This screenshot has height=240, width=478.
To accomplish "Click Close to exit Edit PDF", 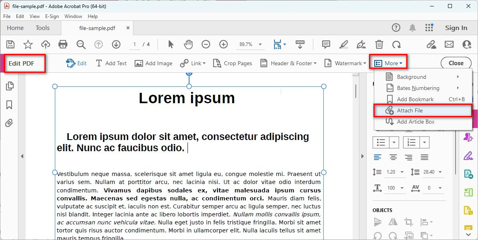I will pyautogui.click(x=456, y=63).
